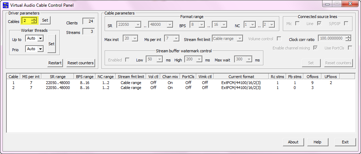Image resolution: width=361 pixels, height=154 pixels.
Task: Open the maximum BPS 16 dropdown
Action: click(224, 25)
